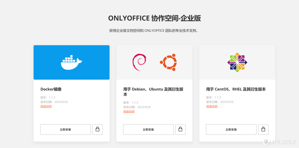
Task: Open 阅读说明 link in Debian、Ubuntu card
Action: [129, 112]
